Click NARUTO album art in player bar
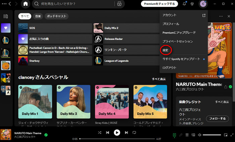The image size is (235, 142). tap(6, 135)
